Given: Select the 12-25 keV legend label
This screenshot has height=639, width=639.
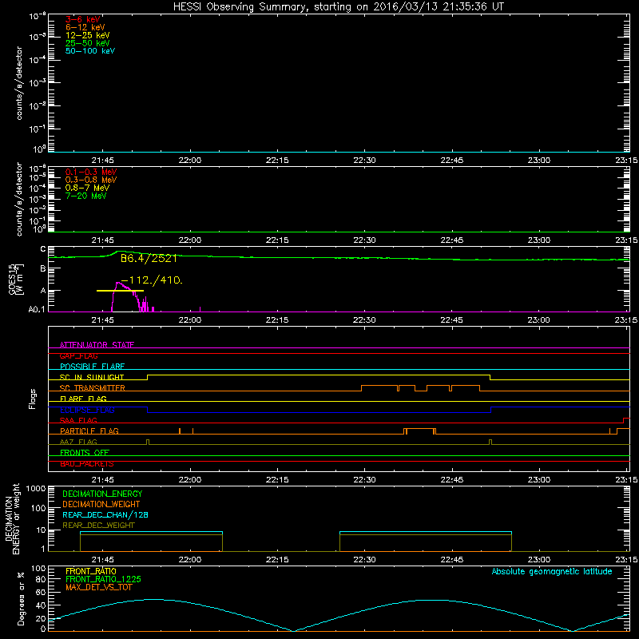Looking at the screenshot, I should point(87,35).
